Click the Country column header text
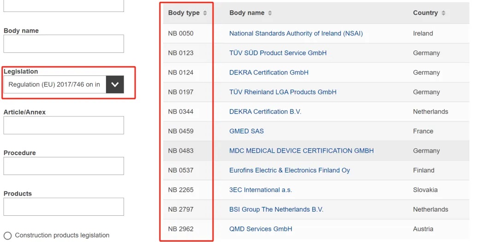This screenshot has width=498, height=242. click(x=425, y=13)
